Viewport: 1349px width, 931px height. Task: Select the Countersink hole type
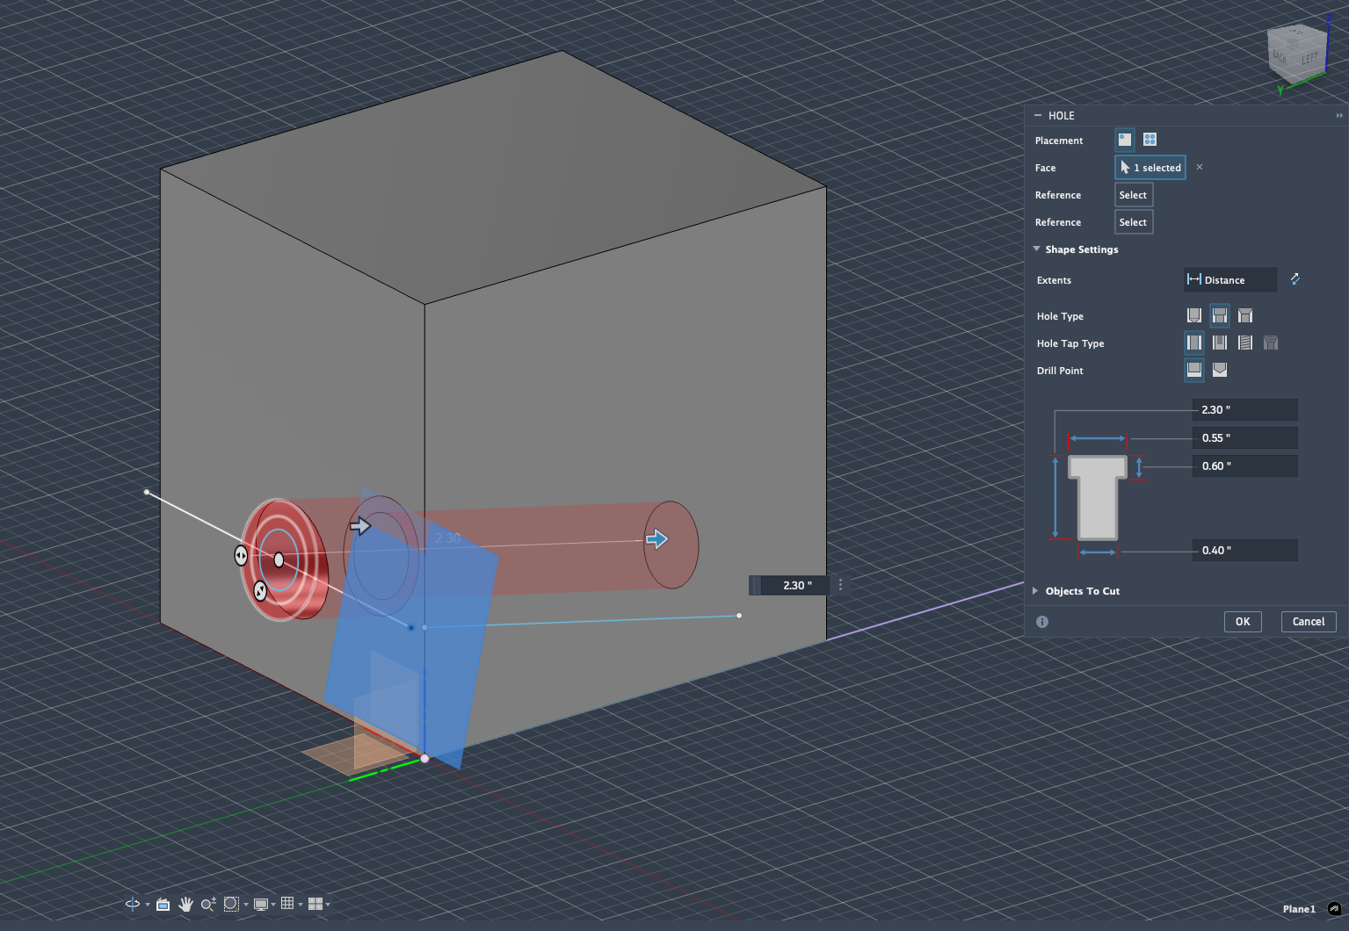tap(1245, 315)
